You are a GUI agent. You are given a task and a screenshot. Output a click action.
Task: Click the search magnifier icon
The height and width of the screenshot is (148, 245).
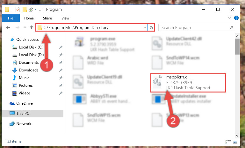(x=231, y=27)
